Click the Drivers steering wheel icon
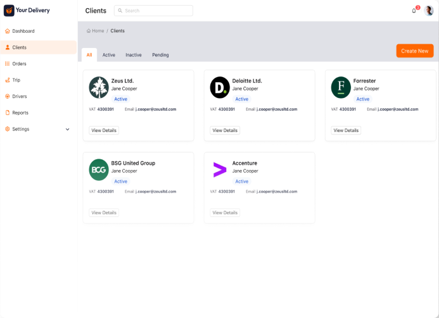 (8, 96)
